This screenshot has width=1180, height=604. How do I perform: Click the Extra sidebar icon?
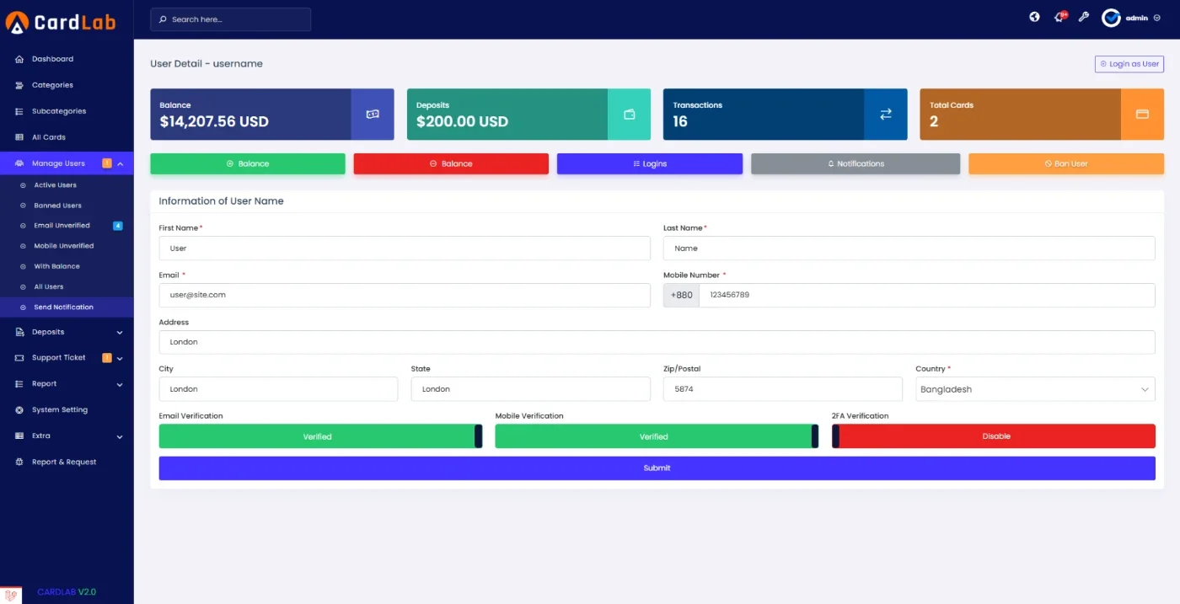click(x=19, y=436)
